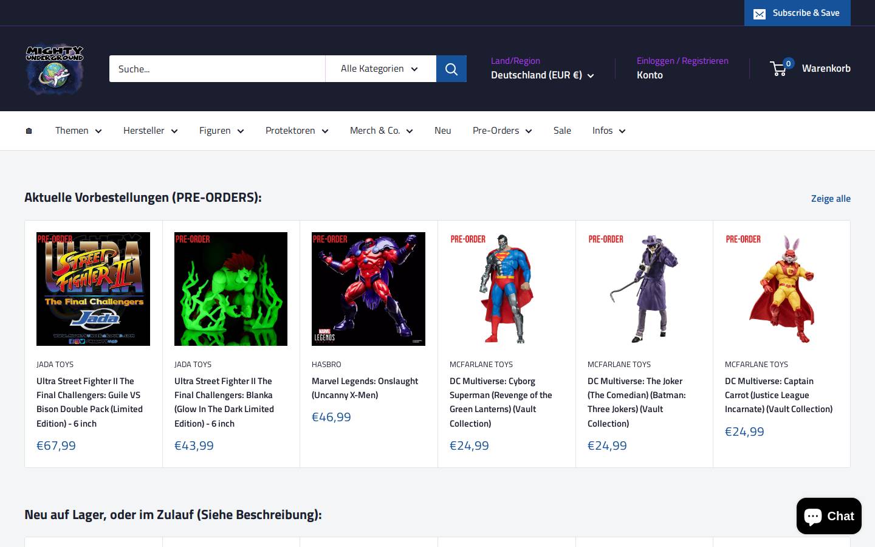This screenshot has height=547, width=875.
Task: Open the Deutschland (EUR €) region selector
Action: tap(543, 75)
